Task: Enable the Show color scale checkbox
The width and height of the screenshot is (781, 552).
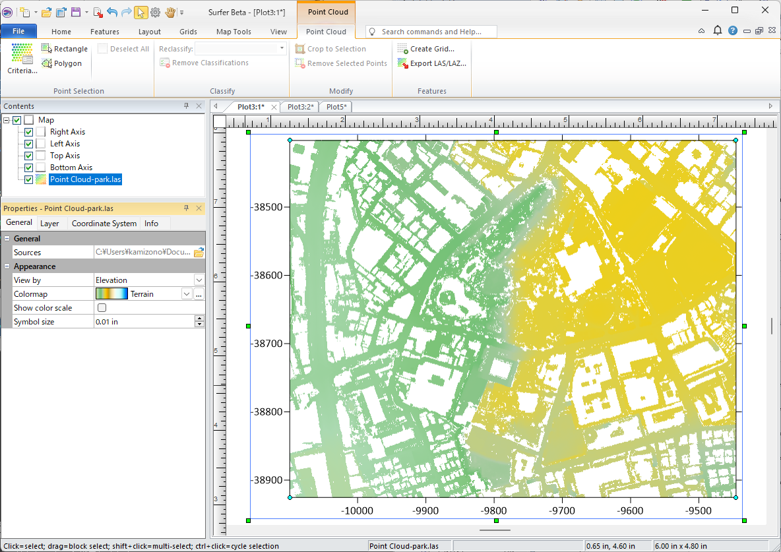Action: coord(102,308)
